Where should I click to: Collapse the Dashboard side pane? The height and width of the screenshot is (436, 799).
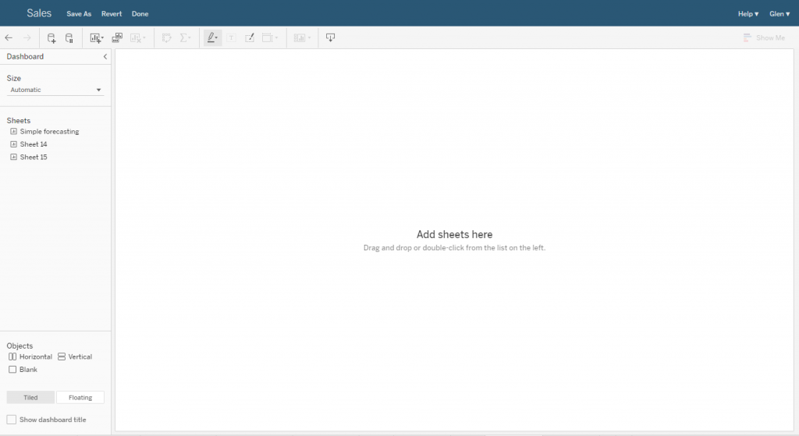pos(105,56)
